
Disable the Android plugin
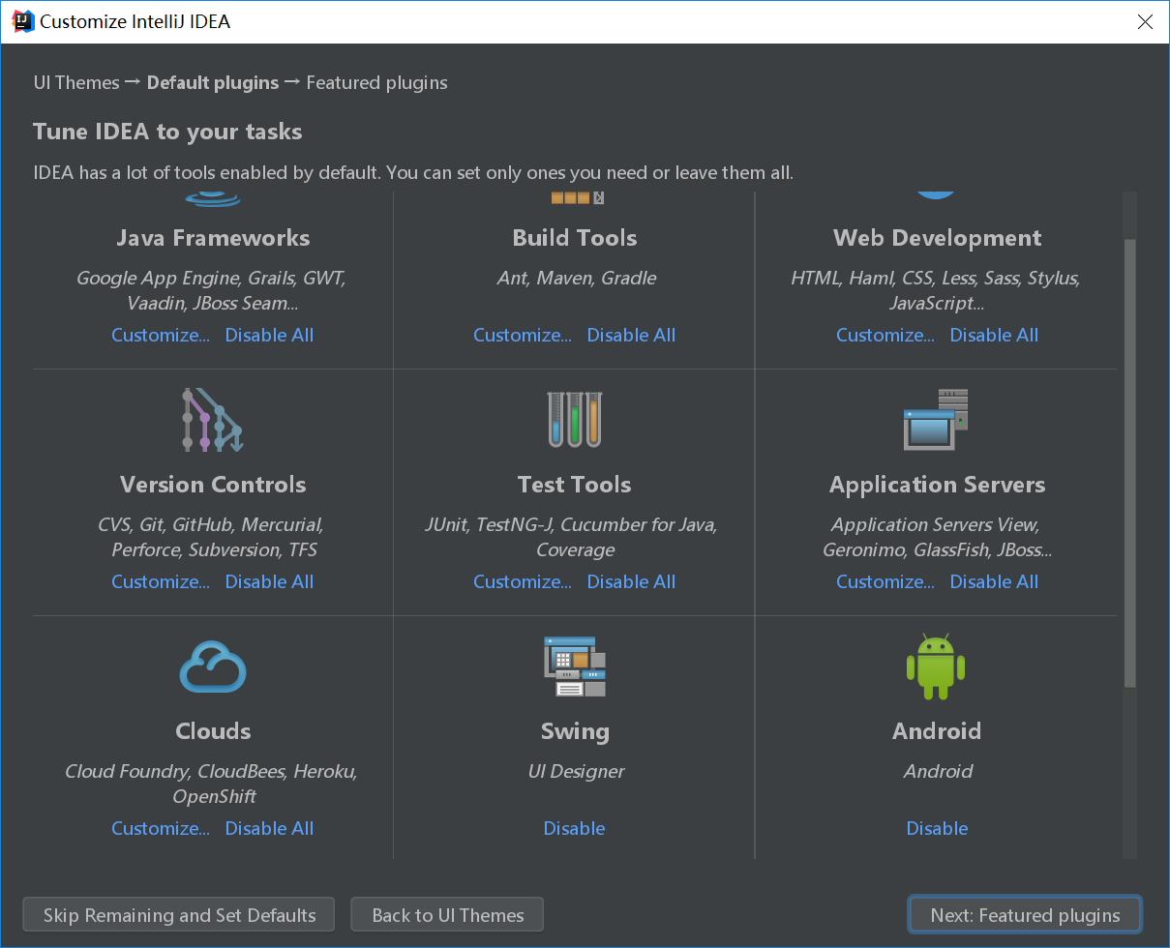937,828
